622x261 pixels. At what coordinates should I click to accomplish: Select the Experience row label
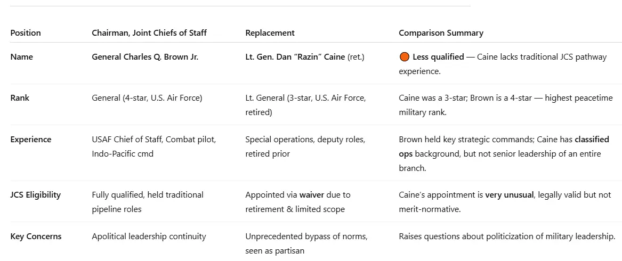point(31,140)
